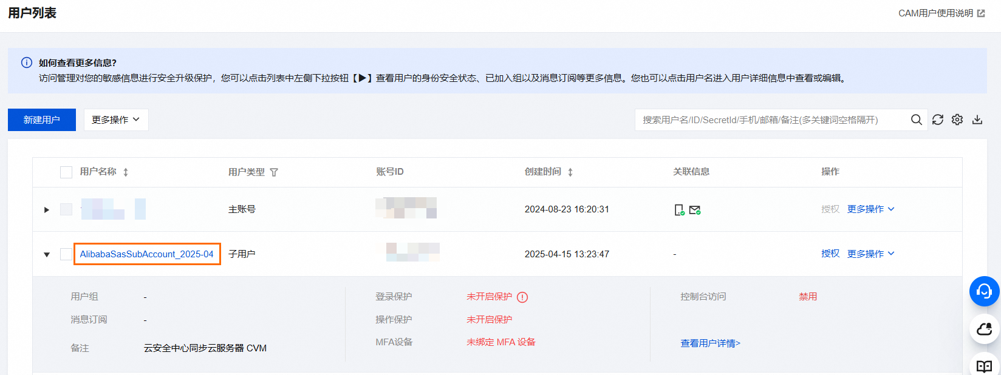Click the 备注 label
Screen dimensions: 1001x375
point(80,348)
